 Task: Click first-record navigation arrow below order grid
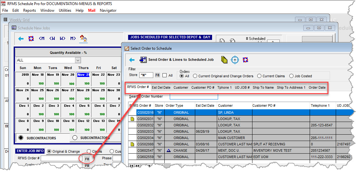[132, 166]
